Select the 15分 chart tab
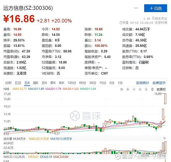Image resolution: width=171 pixels, height=162 pixels. pos(103,83)
